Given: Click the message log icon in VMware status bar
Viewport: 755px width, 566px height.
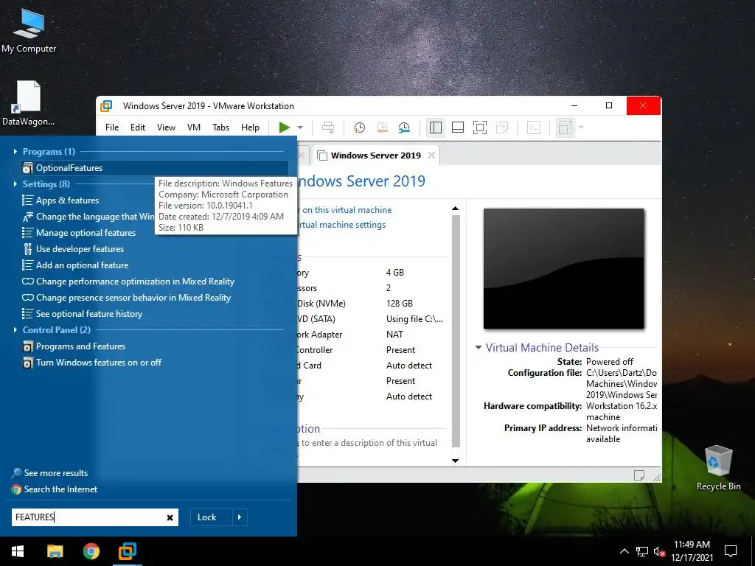Looking at the screenshot, I should coord(639,475).
